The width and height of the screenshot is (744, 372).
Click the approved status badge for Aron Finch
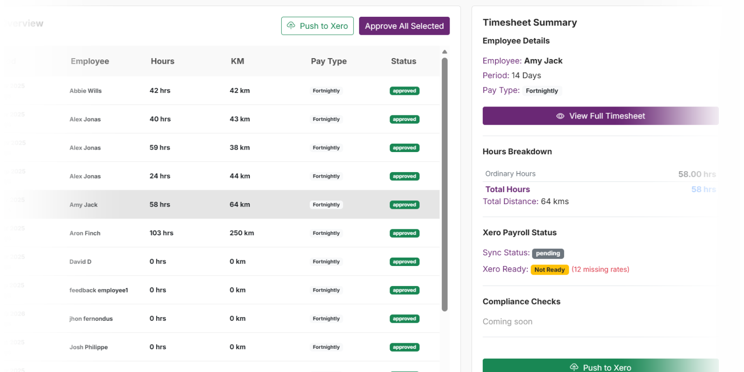[x=405, y=233]
